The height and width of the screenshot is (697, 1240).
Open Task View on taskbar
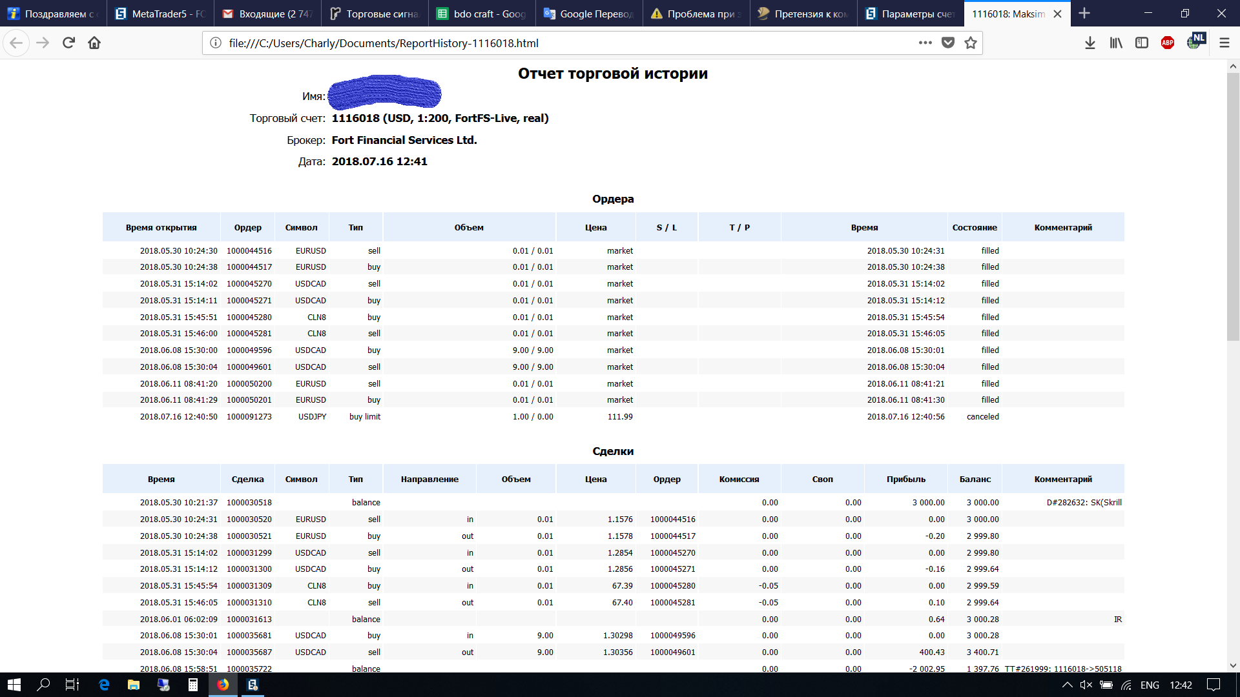(x=72, y=685)
